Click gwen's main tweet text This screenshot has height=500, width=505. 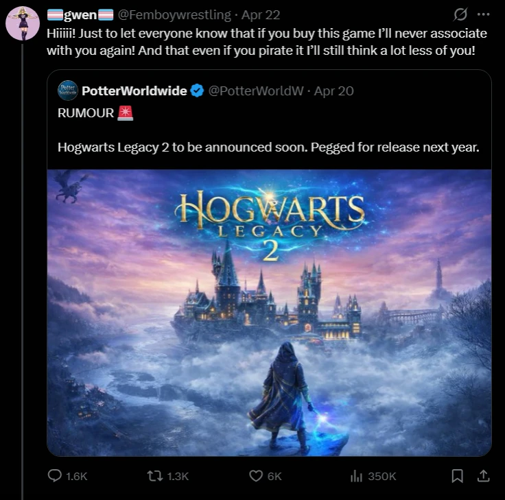(x=268, y=41)
